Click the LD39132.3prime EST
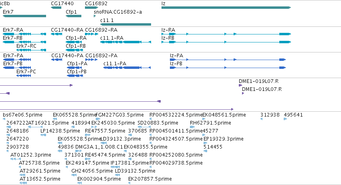341x185 pixels. pyautogui.click(x=103, y=143)
